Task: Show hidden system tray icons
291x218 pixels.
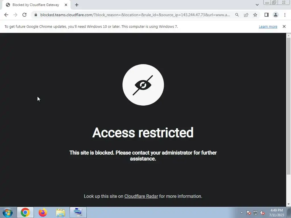Action: tap(242, 213)
